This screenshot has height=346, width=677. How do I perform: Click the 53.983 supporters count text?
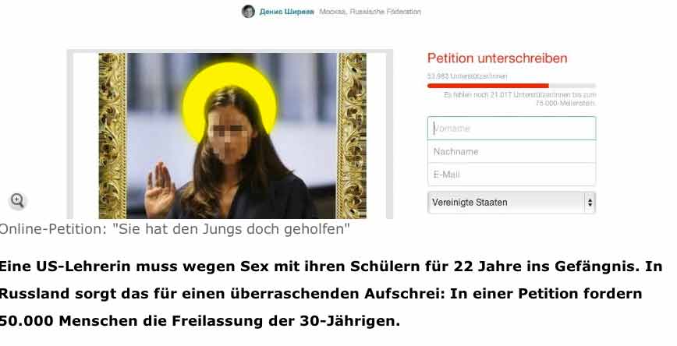click(467, 76)
